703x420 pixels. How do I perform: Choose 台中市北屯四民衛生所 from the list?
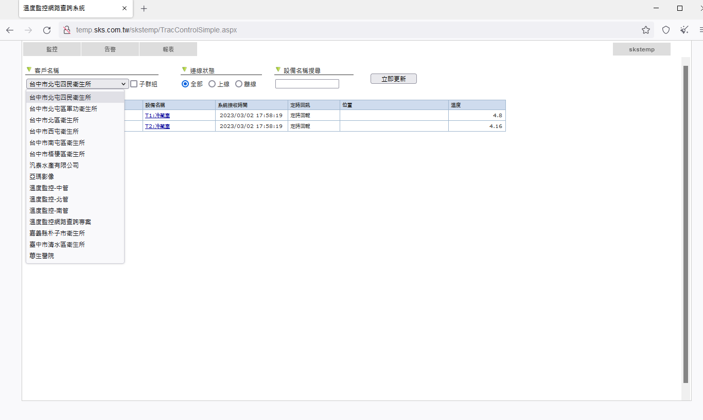[75, 97]
